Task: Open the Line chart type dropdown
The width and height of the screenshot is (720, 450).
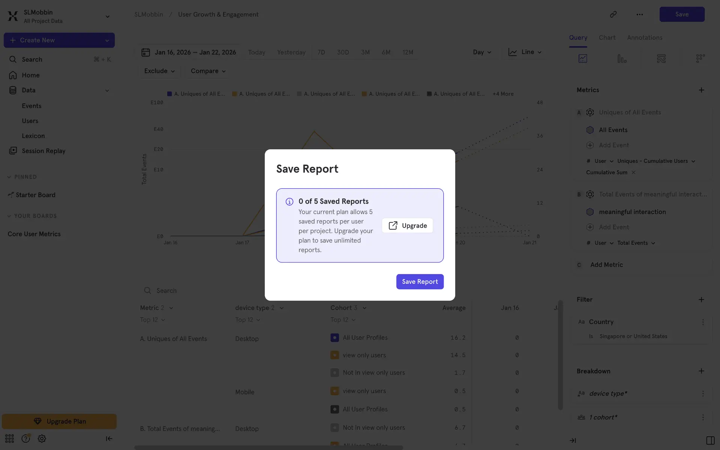Action: (525, 52)
